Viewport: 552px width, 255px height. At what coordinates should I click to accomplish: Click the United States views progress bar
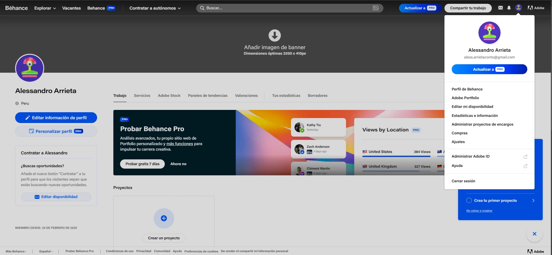[396, 156]
